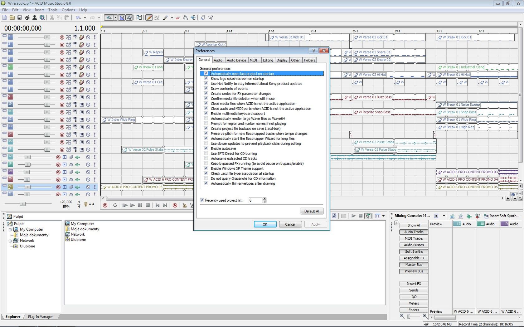The height and width of the screenshot is (327, 524).
Task: Click the project tempo slider handle
Action: point(22,204)
